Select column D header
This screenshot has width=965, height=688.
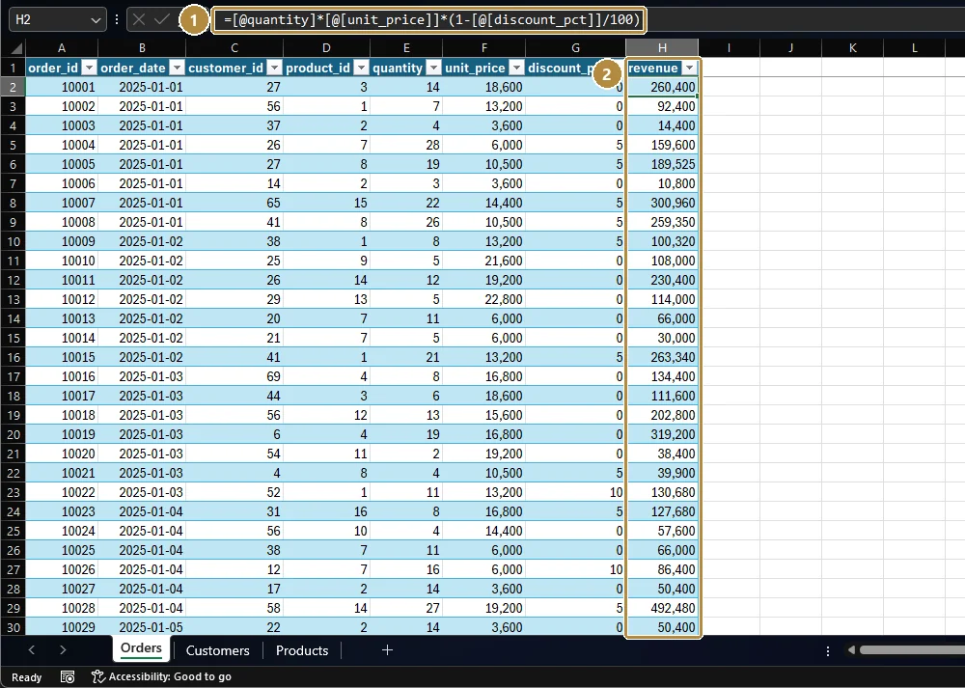[326, 48]
